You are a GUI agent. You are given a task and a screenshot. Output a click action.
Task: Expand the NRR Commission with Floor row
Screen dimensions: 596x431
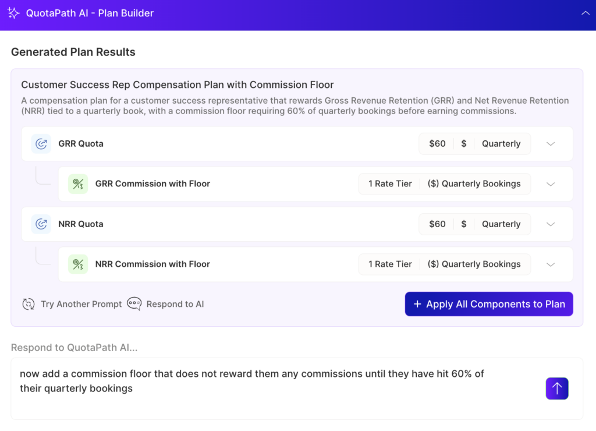(x=550, y=264)
